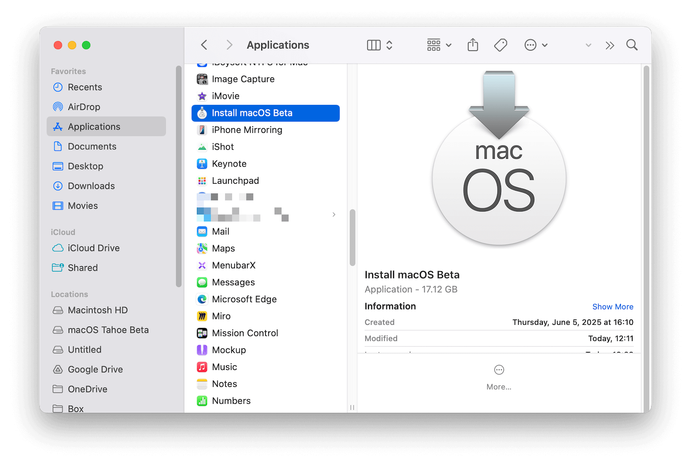
Task: Select Microsoft Edge in the list
Action: pos(266,299)
